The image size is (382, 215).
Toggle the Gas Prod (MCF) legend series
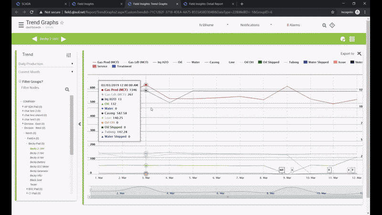tap(106, 62)
